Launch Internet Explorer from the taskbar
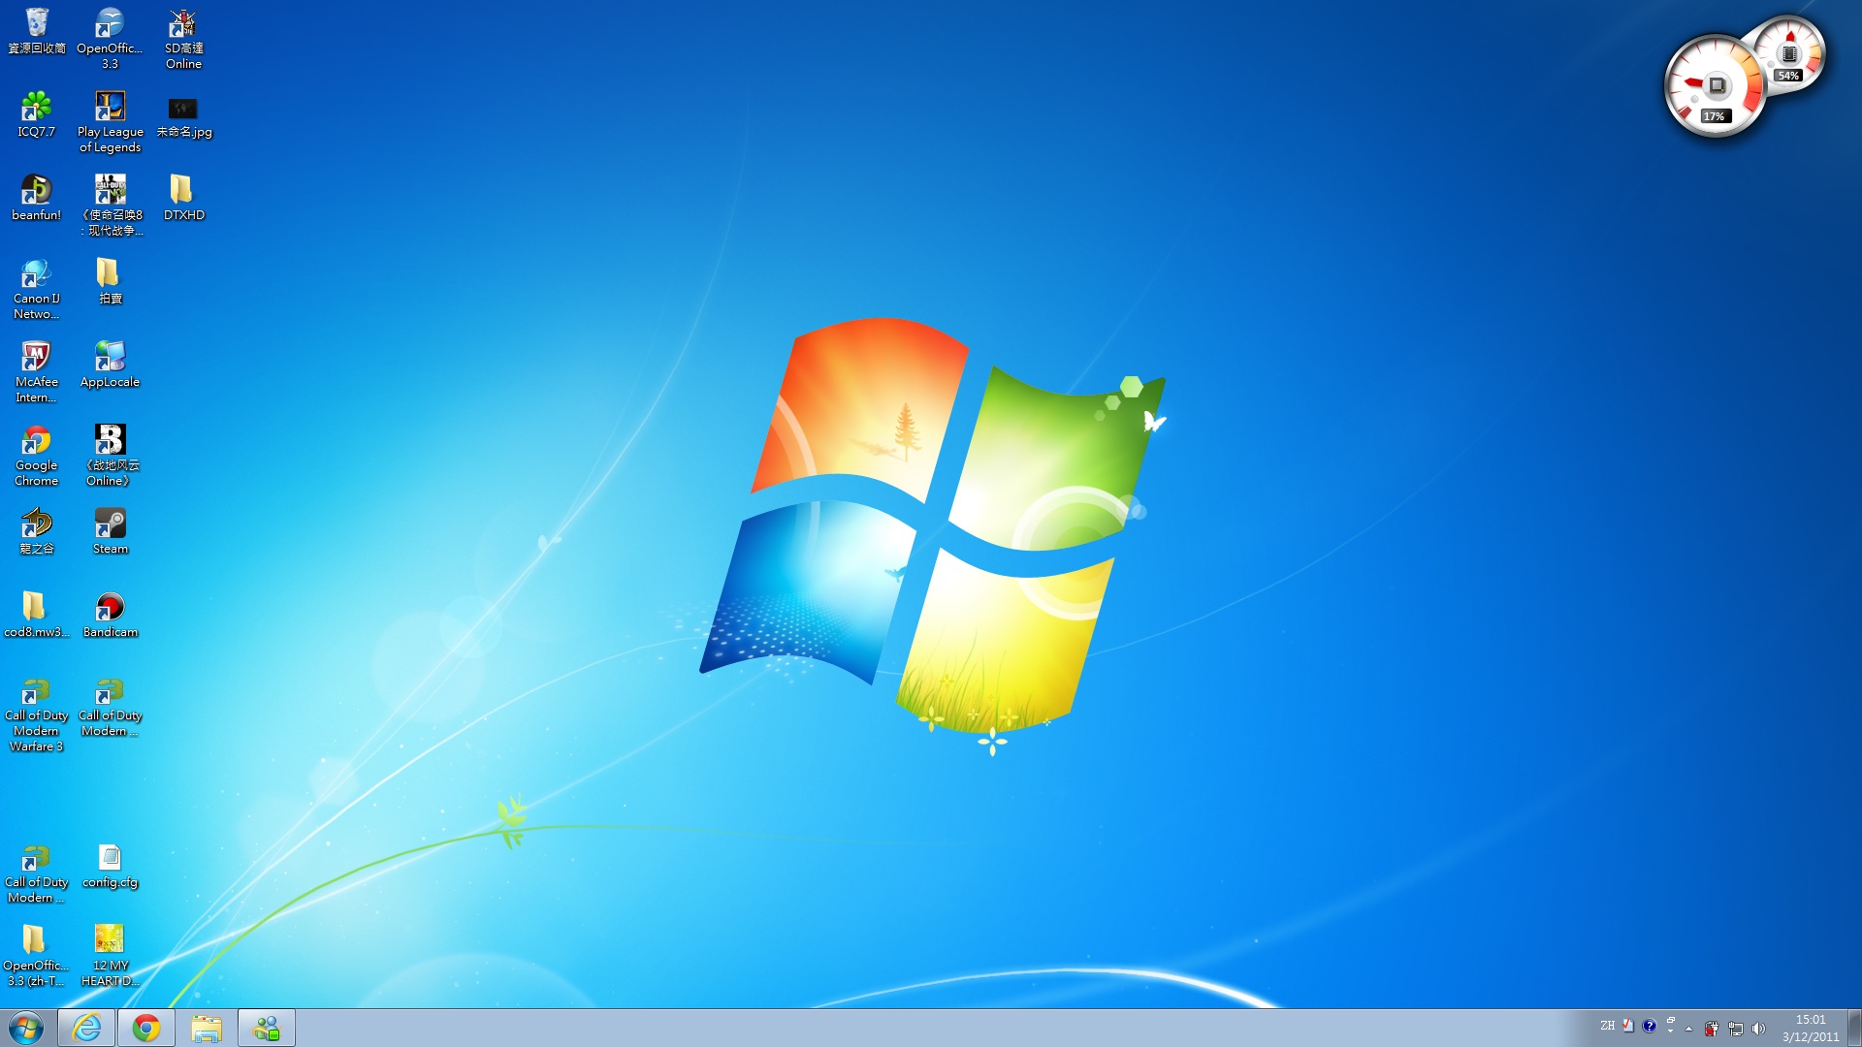This screenshot has width=1862, height=1047. point(86,1028)
